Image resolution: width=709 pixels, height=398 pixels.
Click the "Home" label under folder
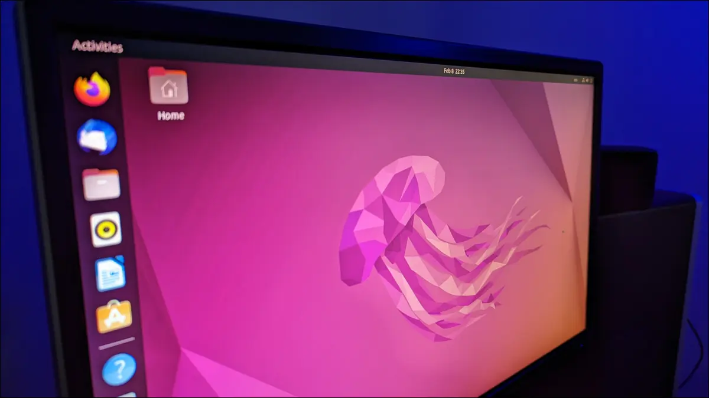pyautogui.click(x=171, y=116)
